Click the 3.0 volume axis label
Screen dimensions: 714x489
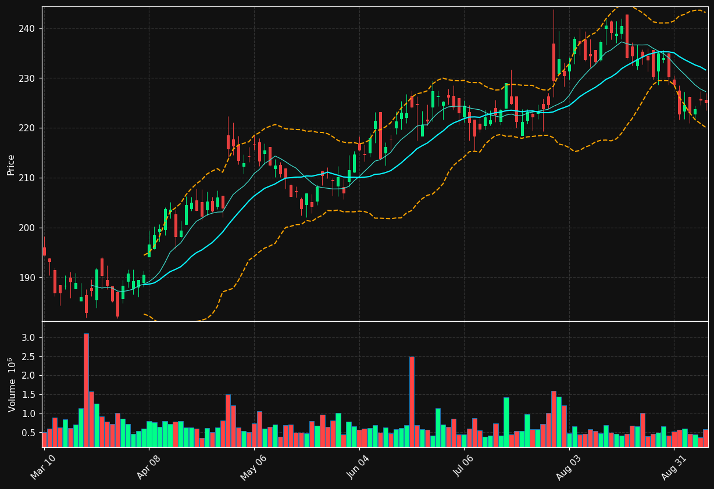coord(29,338)
